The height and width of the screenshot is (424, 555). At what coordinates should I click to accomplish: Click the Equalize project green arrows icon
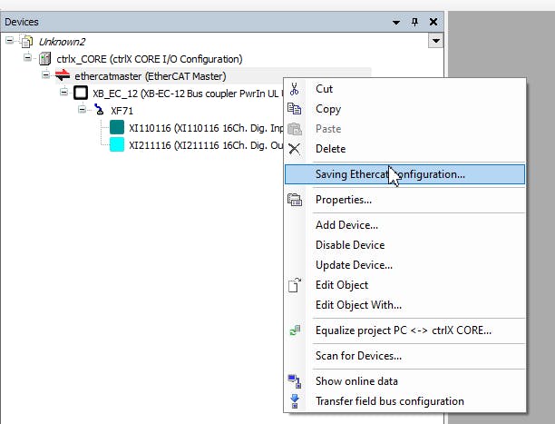click(294, 330)
